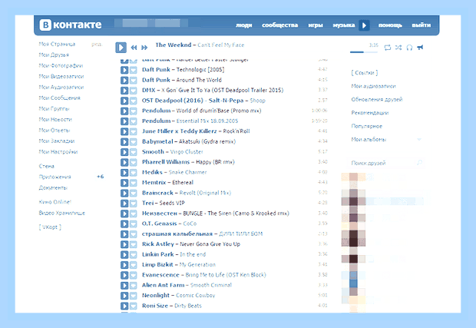The height and width of the screenshot is (328, 476).
Task: Play the OST Deadpool Salt-N-Pepa Shoop track
Action: pos(124,101)
